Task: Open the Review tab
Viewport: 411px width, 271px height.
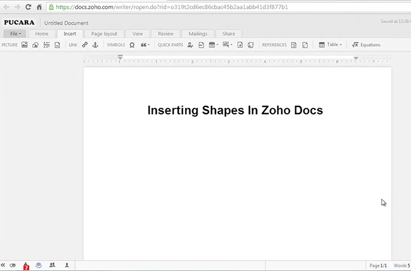Action: pos(166,34)
